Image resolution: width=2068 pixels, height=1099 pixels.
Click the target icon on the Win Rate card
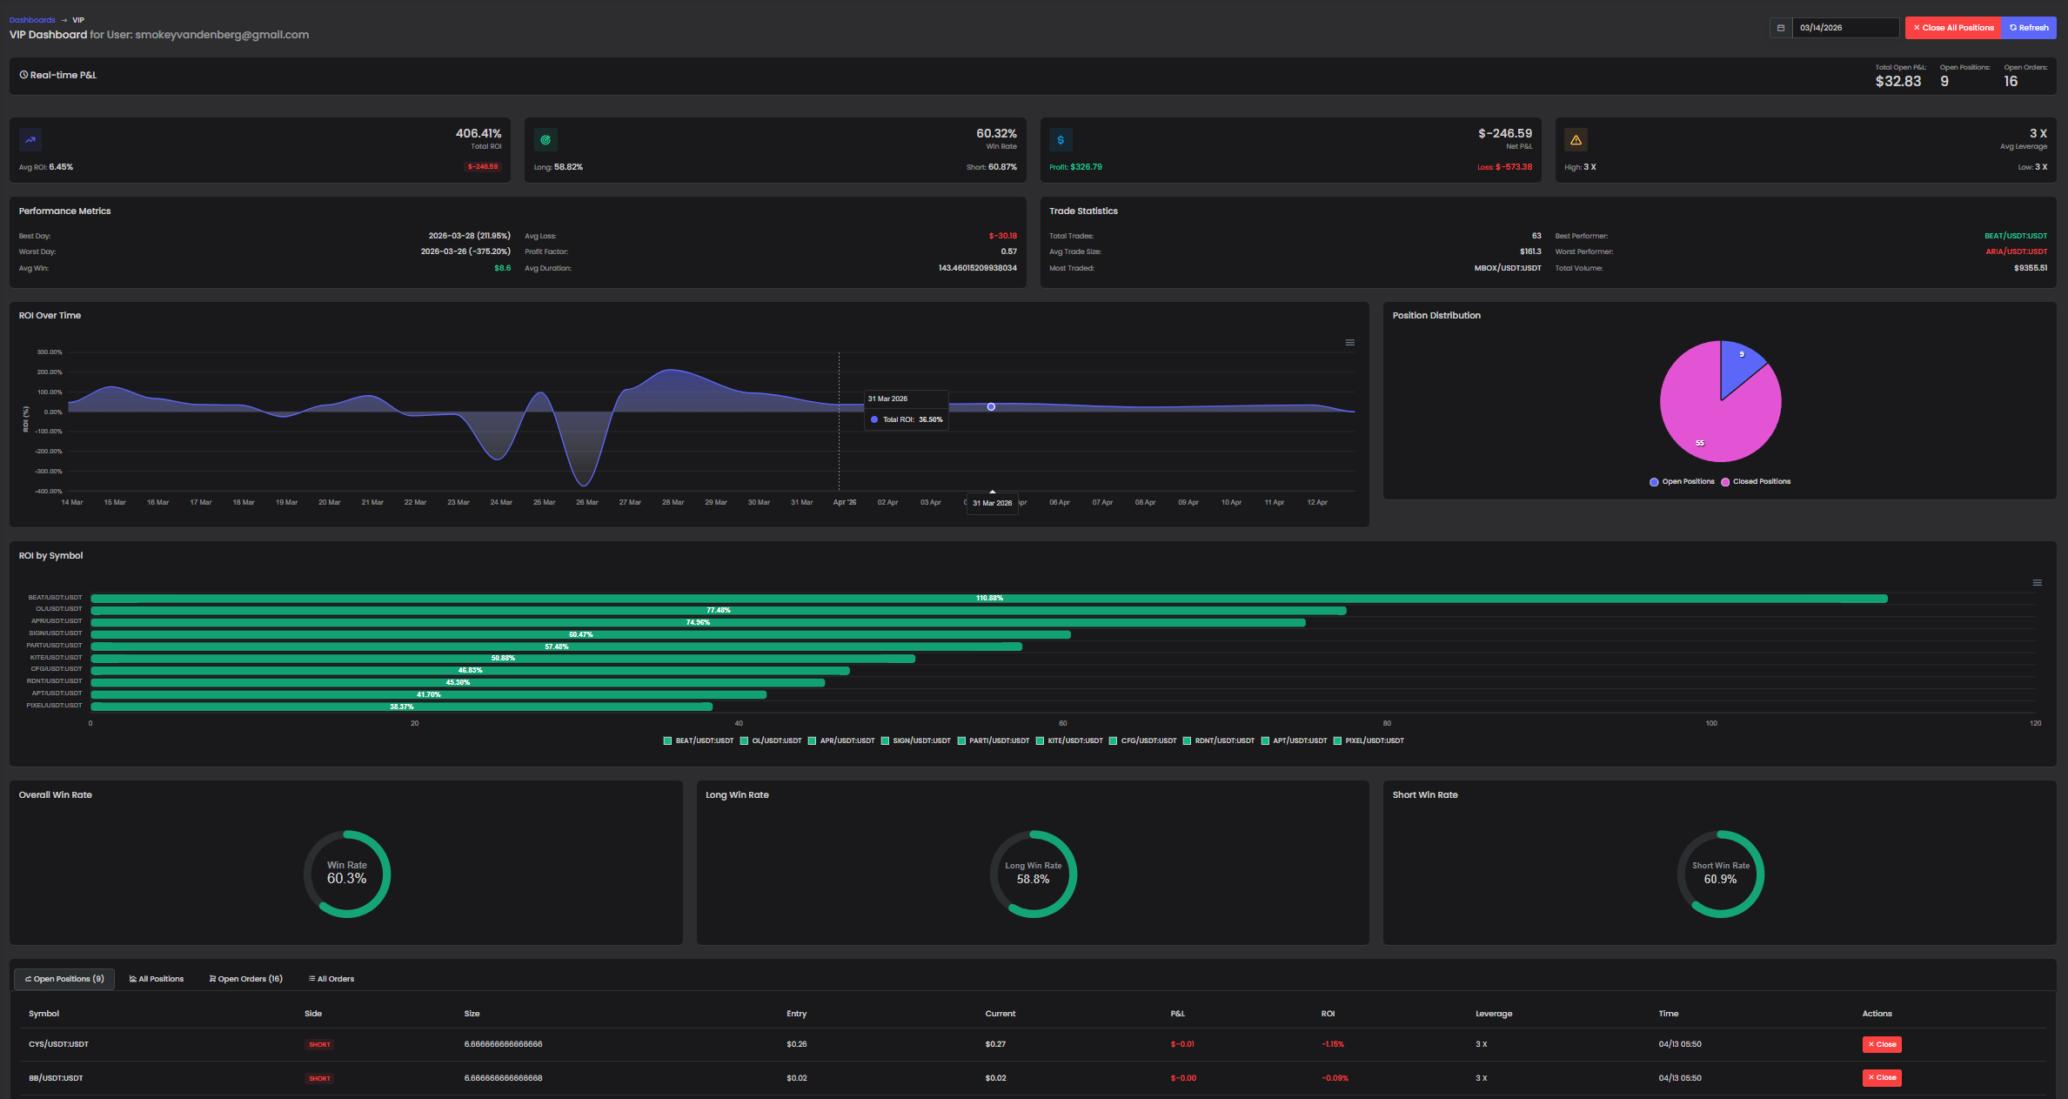(545, 139)
